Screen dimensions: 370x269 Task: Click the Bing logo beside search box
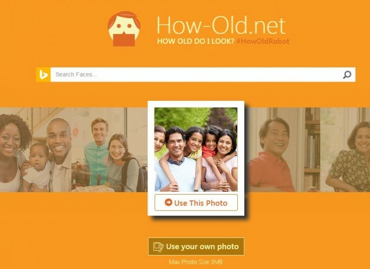point(43,74)
